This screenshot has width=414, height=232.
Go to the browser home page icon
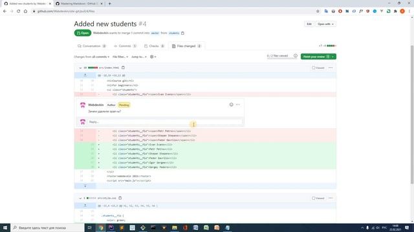click(x=25, y=12)
